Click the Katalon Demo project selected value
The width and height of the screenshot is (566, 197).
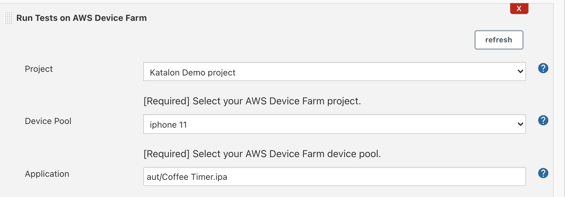coord(192,72)
